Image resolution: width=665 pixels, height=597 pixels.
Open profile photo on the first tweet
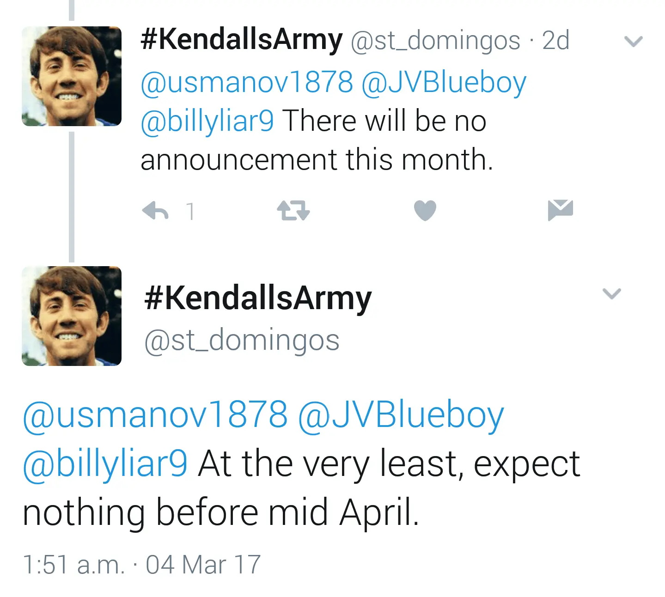click(x=72, y=76)
